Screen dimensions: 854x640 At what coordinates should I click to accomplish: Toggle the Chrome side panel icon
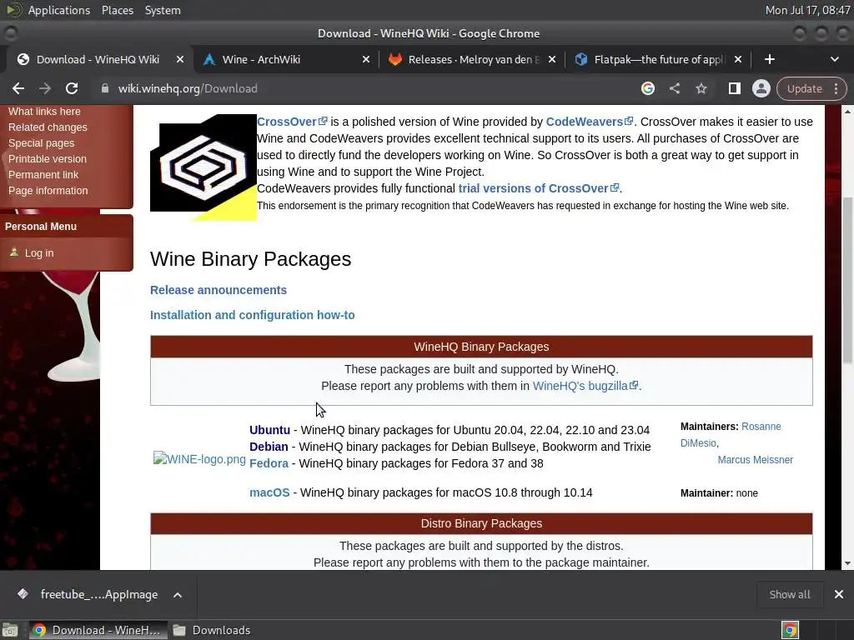[x=734, y=88]
